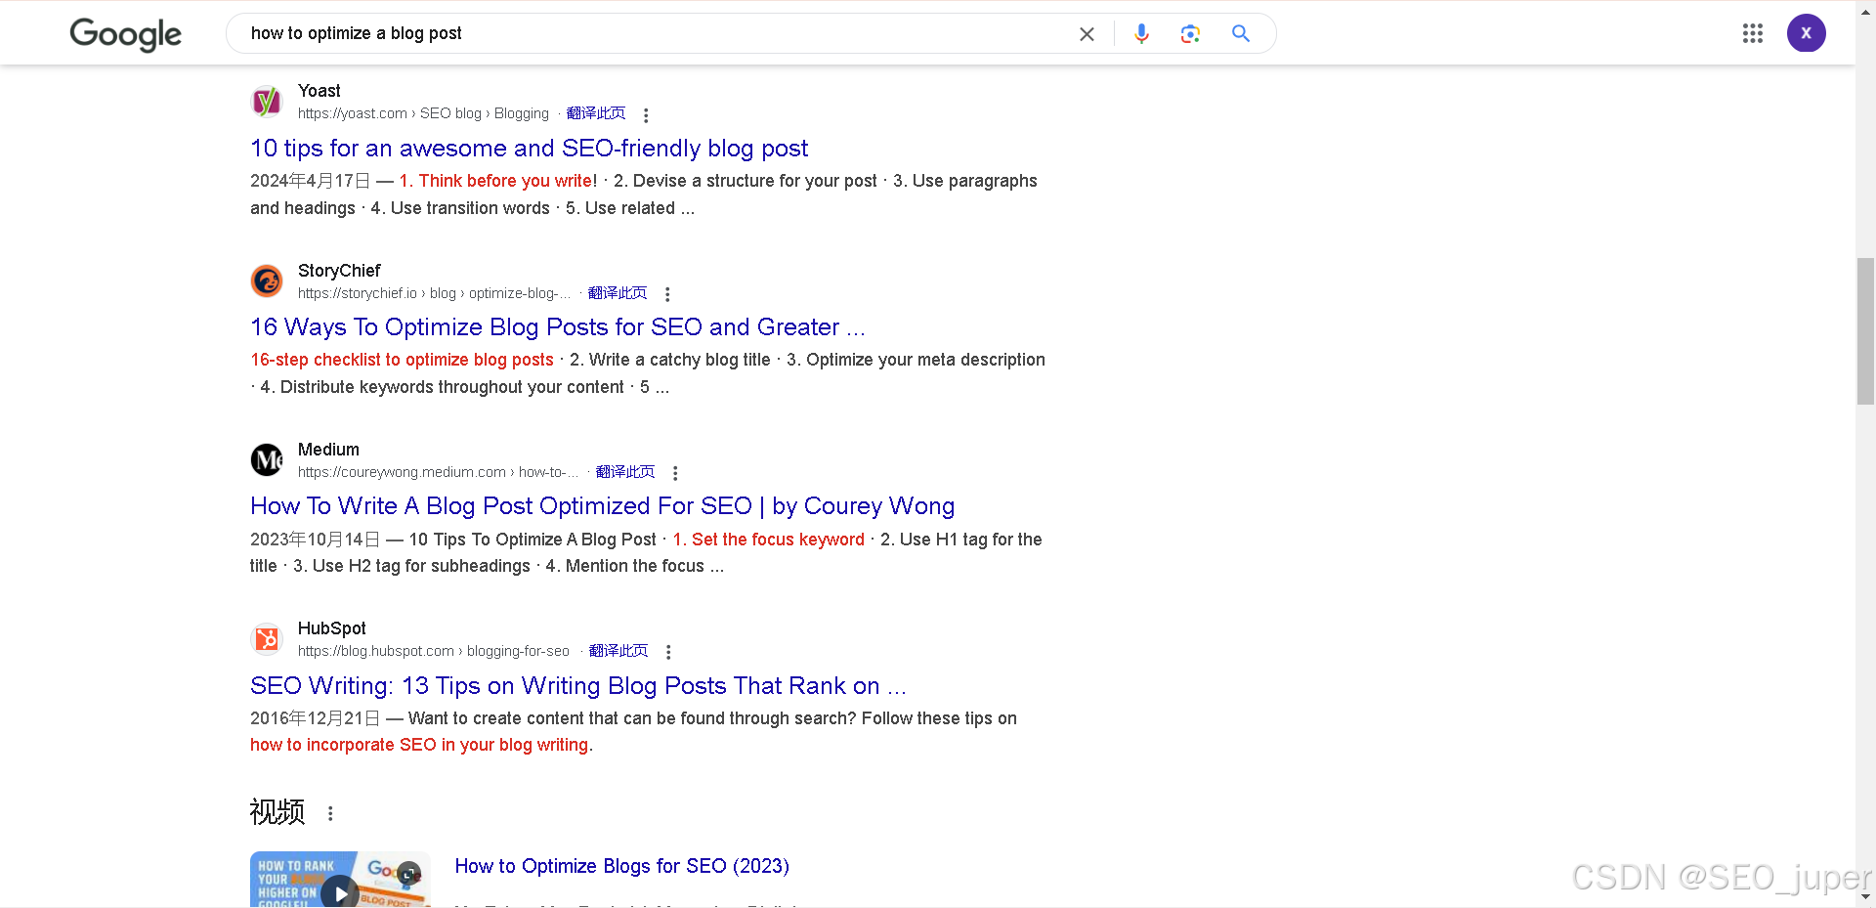Play the 'How to Rank' video thumbnail
Viewport: 1876px width, 908px height.
(x=340, y=882)
